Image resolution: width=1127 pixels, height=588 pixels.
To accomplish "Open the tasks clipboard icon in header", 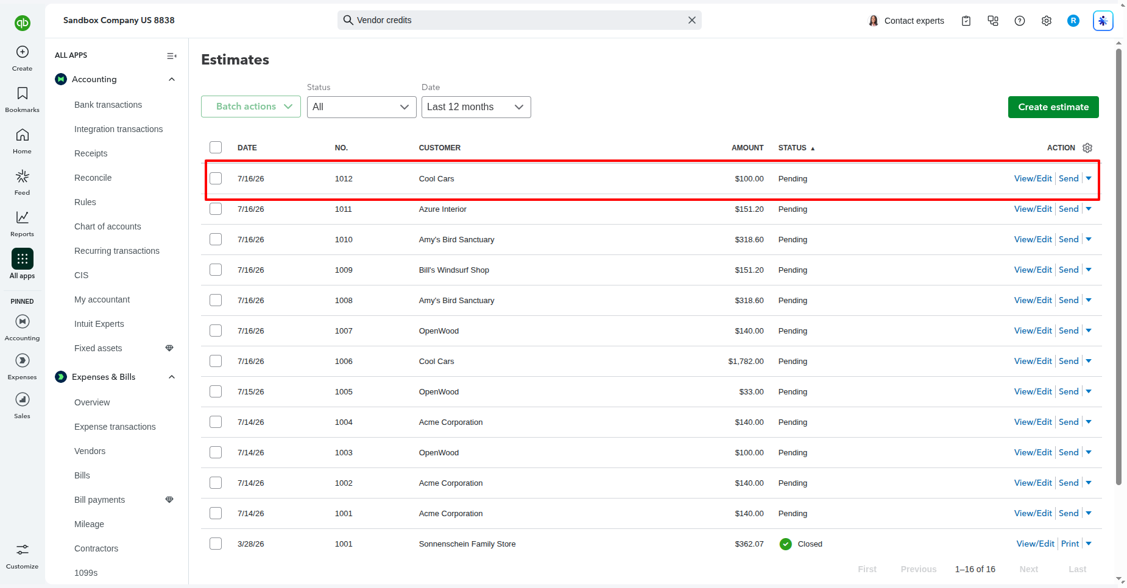I will click(x=966, y=21).
